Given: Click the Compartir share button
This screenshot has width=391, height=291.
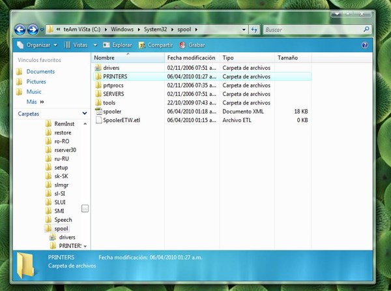Looking at the screenshot, I should (155, 45).
